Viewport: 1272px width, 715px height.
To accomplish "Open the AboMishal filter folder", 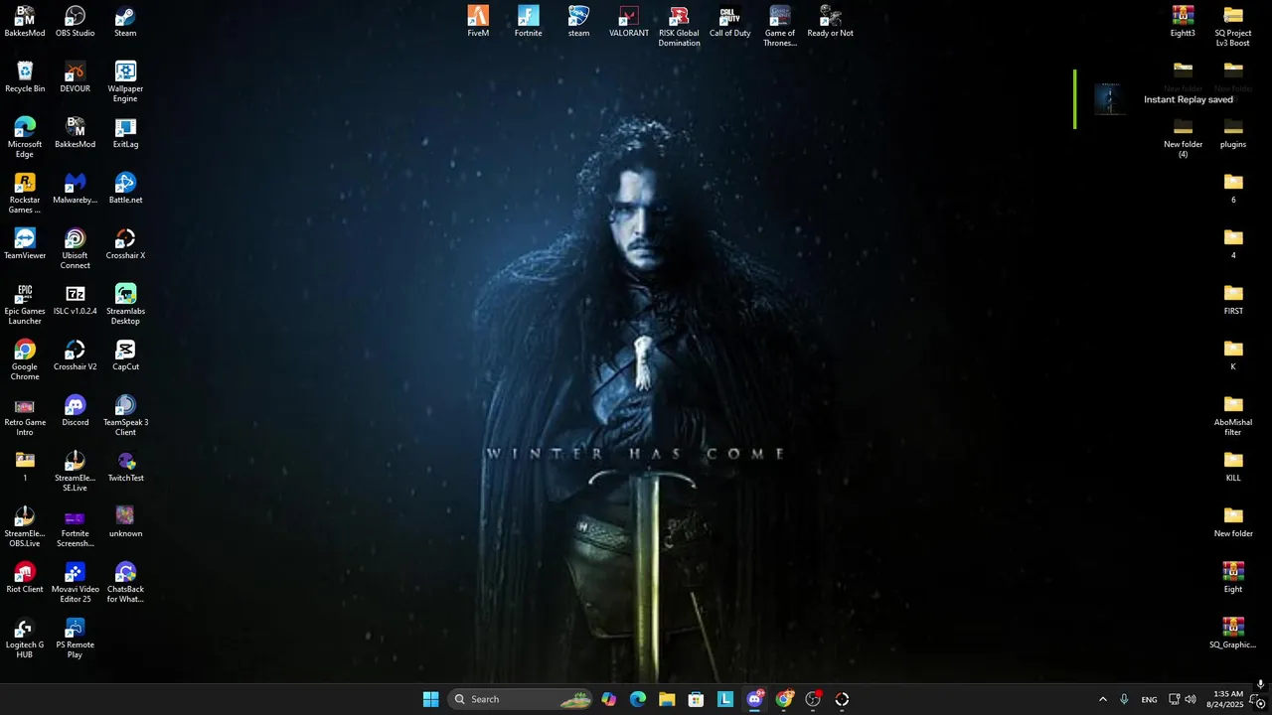I will (x=1233, y=415).
